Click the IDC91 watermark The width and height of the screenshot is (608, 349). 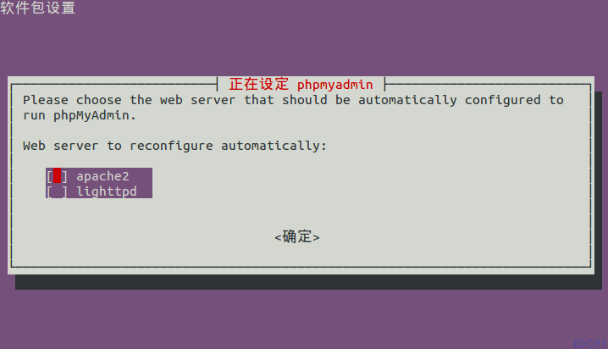pos(589,344)
